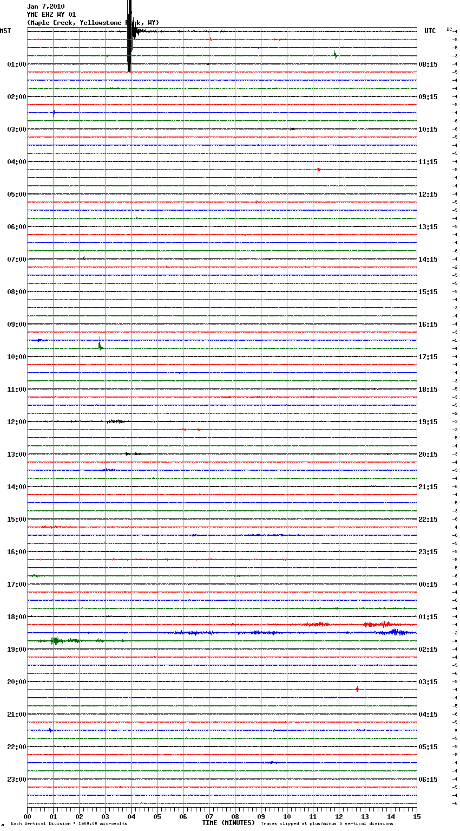Select the 15:00 MST time label
The image size is (460, 831).
pos(17,520)
